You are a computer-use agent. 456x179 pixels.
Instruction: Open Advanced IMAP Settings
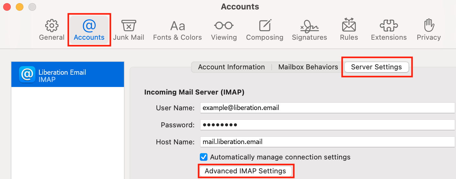point(245,171)
